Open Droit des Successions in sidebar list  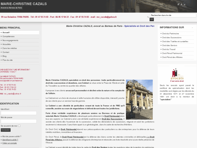click(x=172, y=37)
